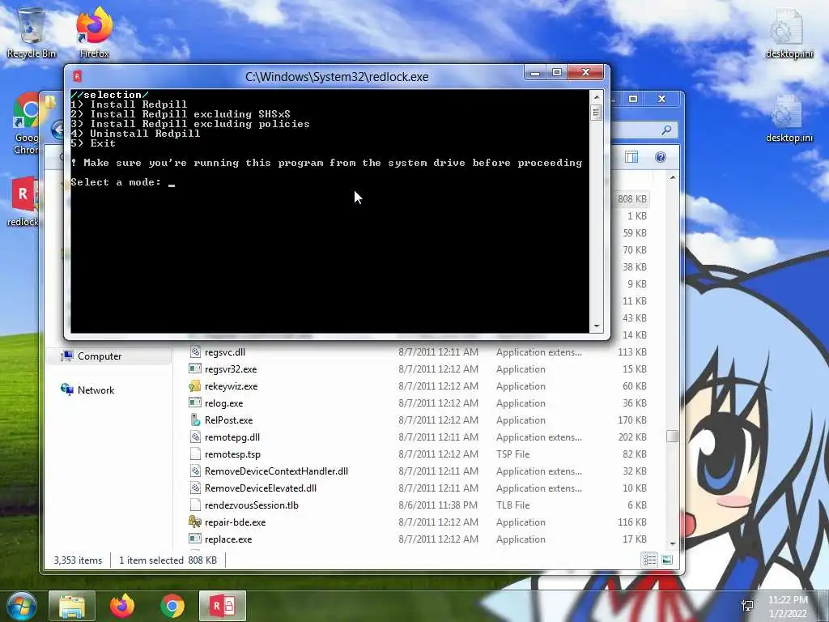The image size is (829, 622).
Task: Click console scrollbar down arrow
Action: pos(597,326)
